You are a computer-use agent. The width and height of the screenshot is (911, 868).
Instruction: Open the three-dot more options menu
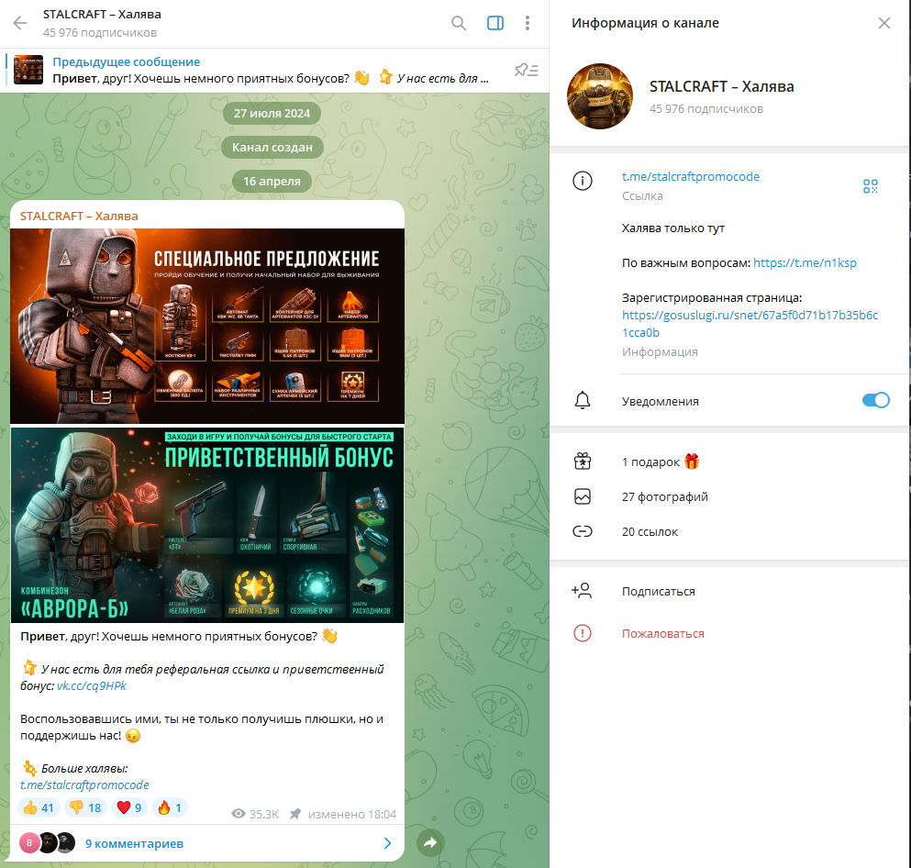(x=527, y=23)
